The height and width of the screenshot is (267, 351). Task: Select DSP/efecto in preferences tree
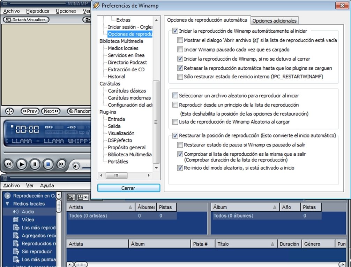pyautogui.click(x=120, y=140)
